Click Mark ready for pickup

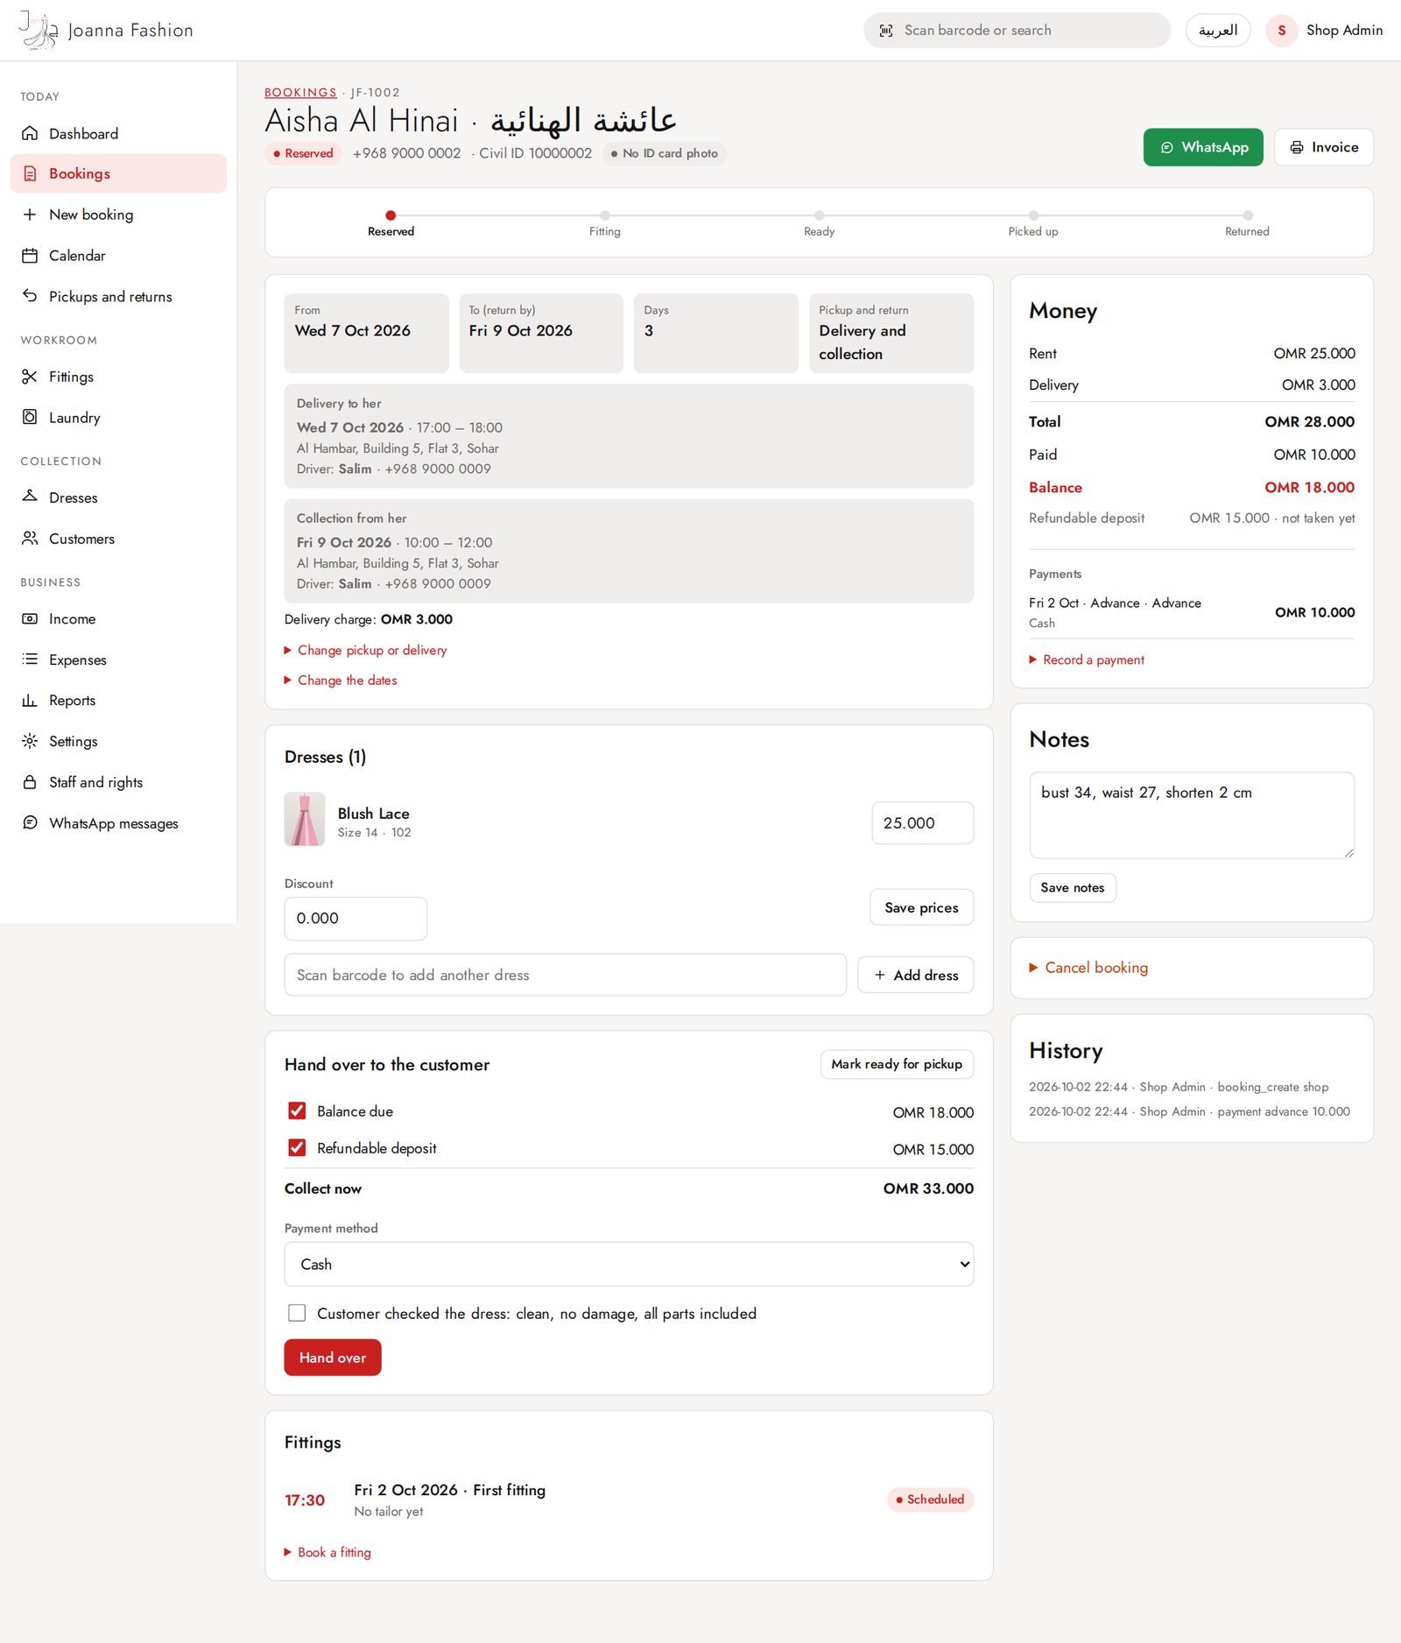point(897,1064)
